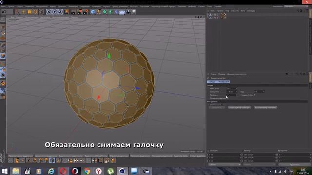Click the system tray volume icon
Screen dimensions: 312x175
285,171
